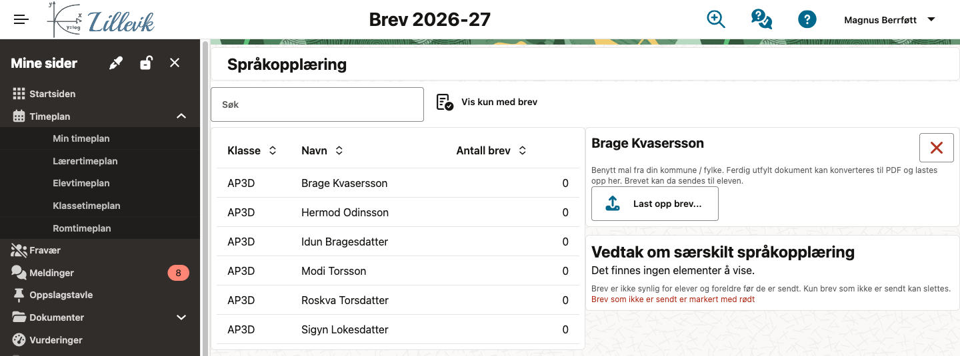Close the Mine sider panel
This screenshot has height=356, width=960.
pos(175,63)
